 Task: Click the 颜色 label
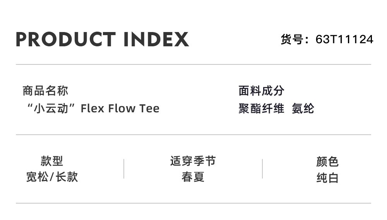click(x=327, y=162)
